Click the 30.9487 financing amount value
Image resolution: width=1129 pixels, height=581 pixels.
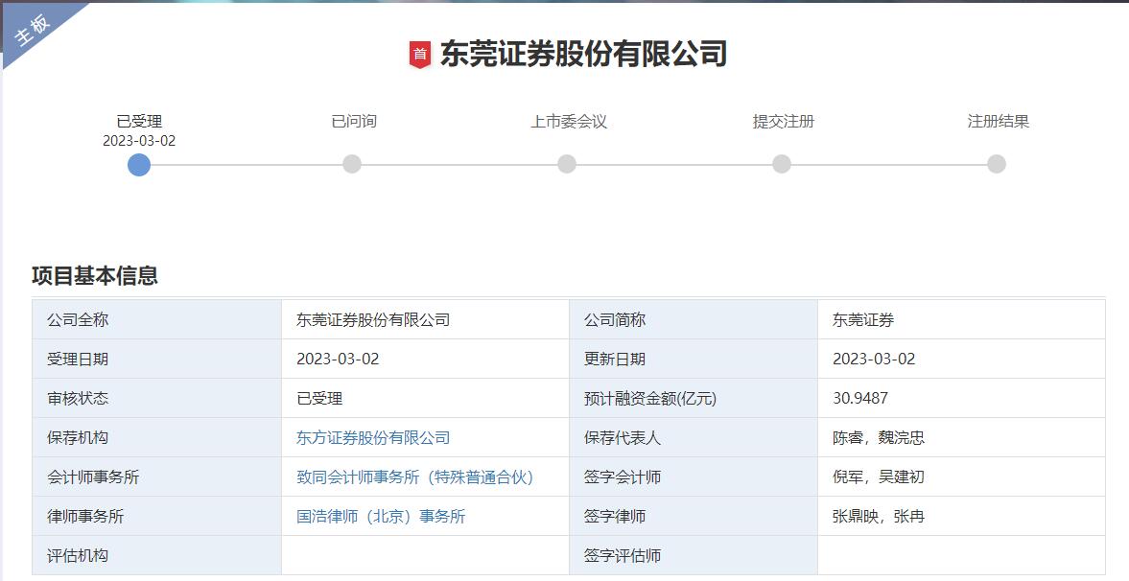pyautogui.click(x=860, y=399)
